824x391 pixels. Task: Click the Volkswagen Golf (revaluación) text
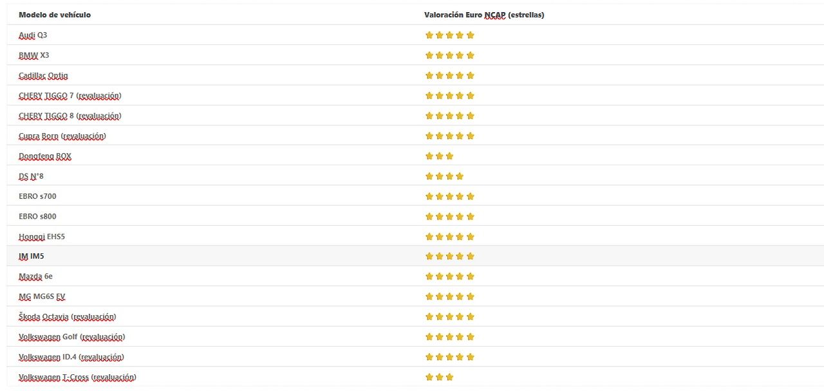point(71,337)
